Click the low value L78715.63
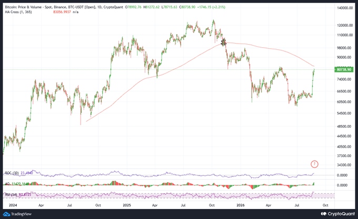Screen dimensions: 358x219 tap(169, 7)
